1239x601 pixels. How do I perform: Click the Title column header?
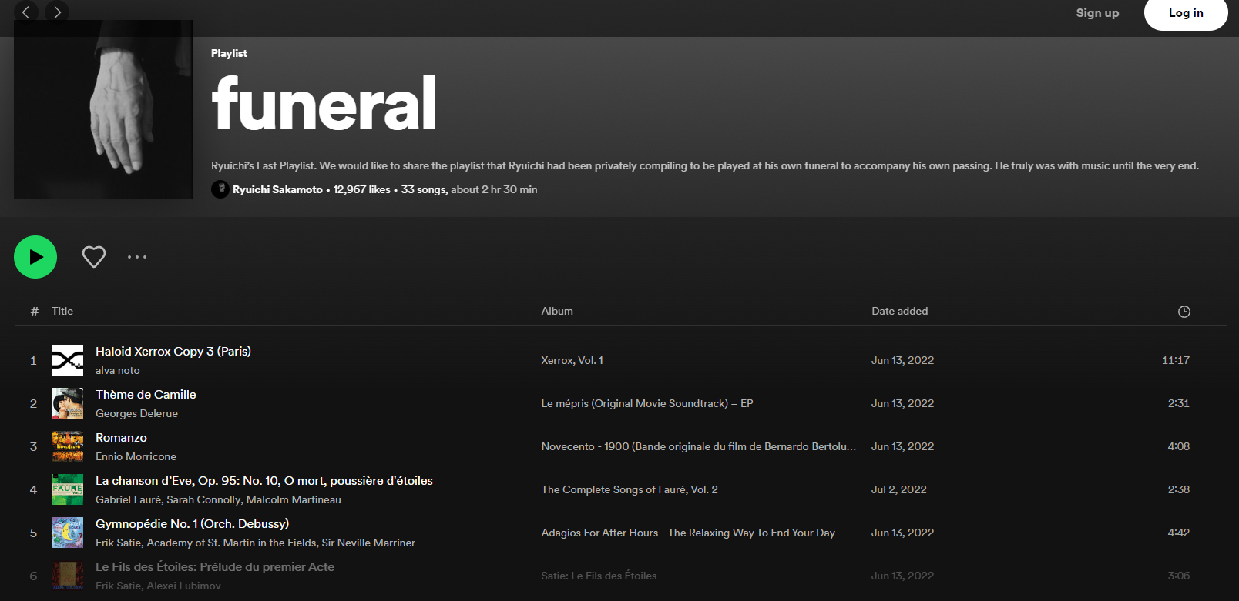[x=62, y=311]
